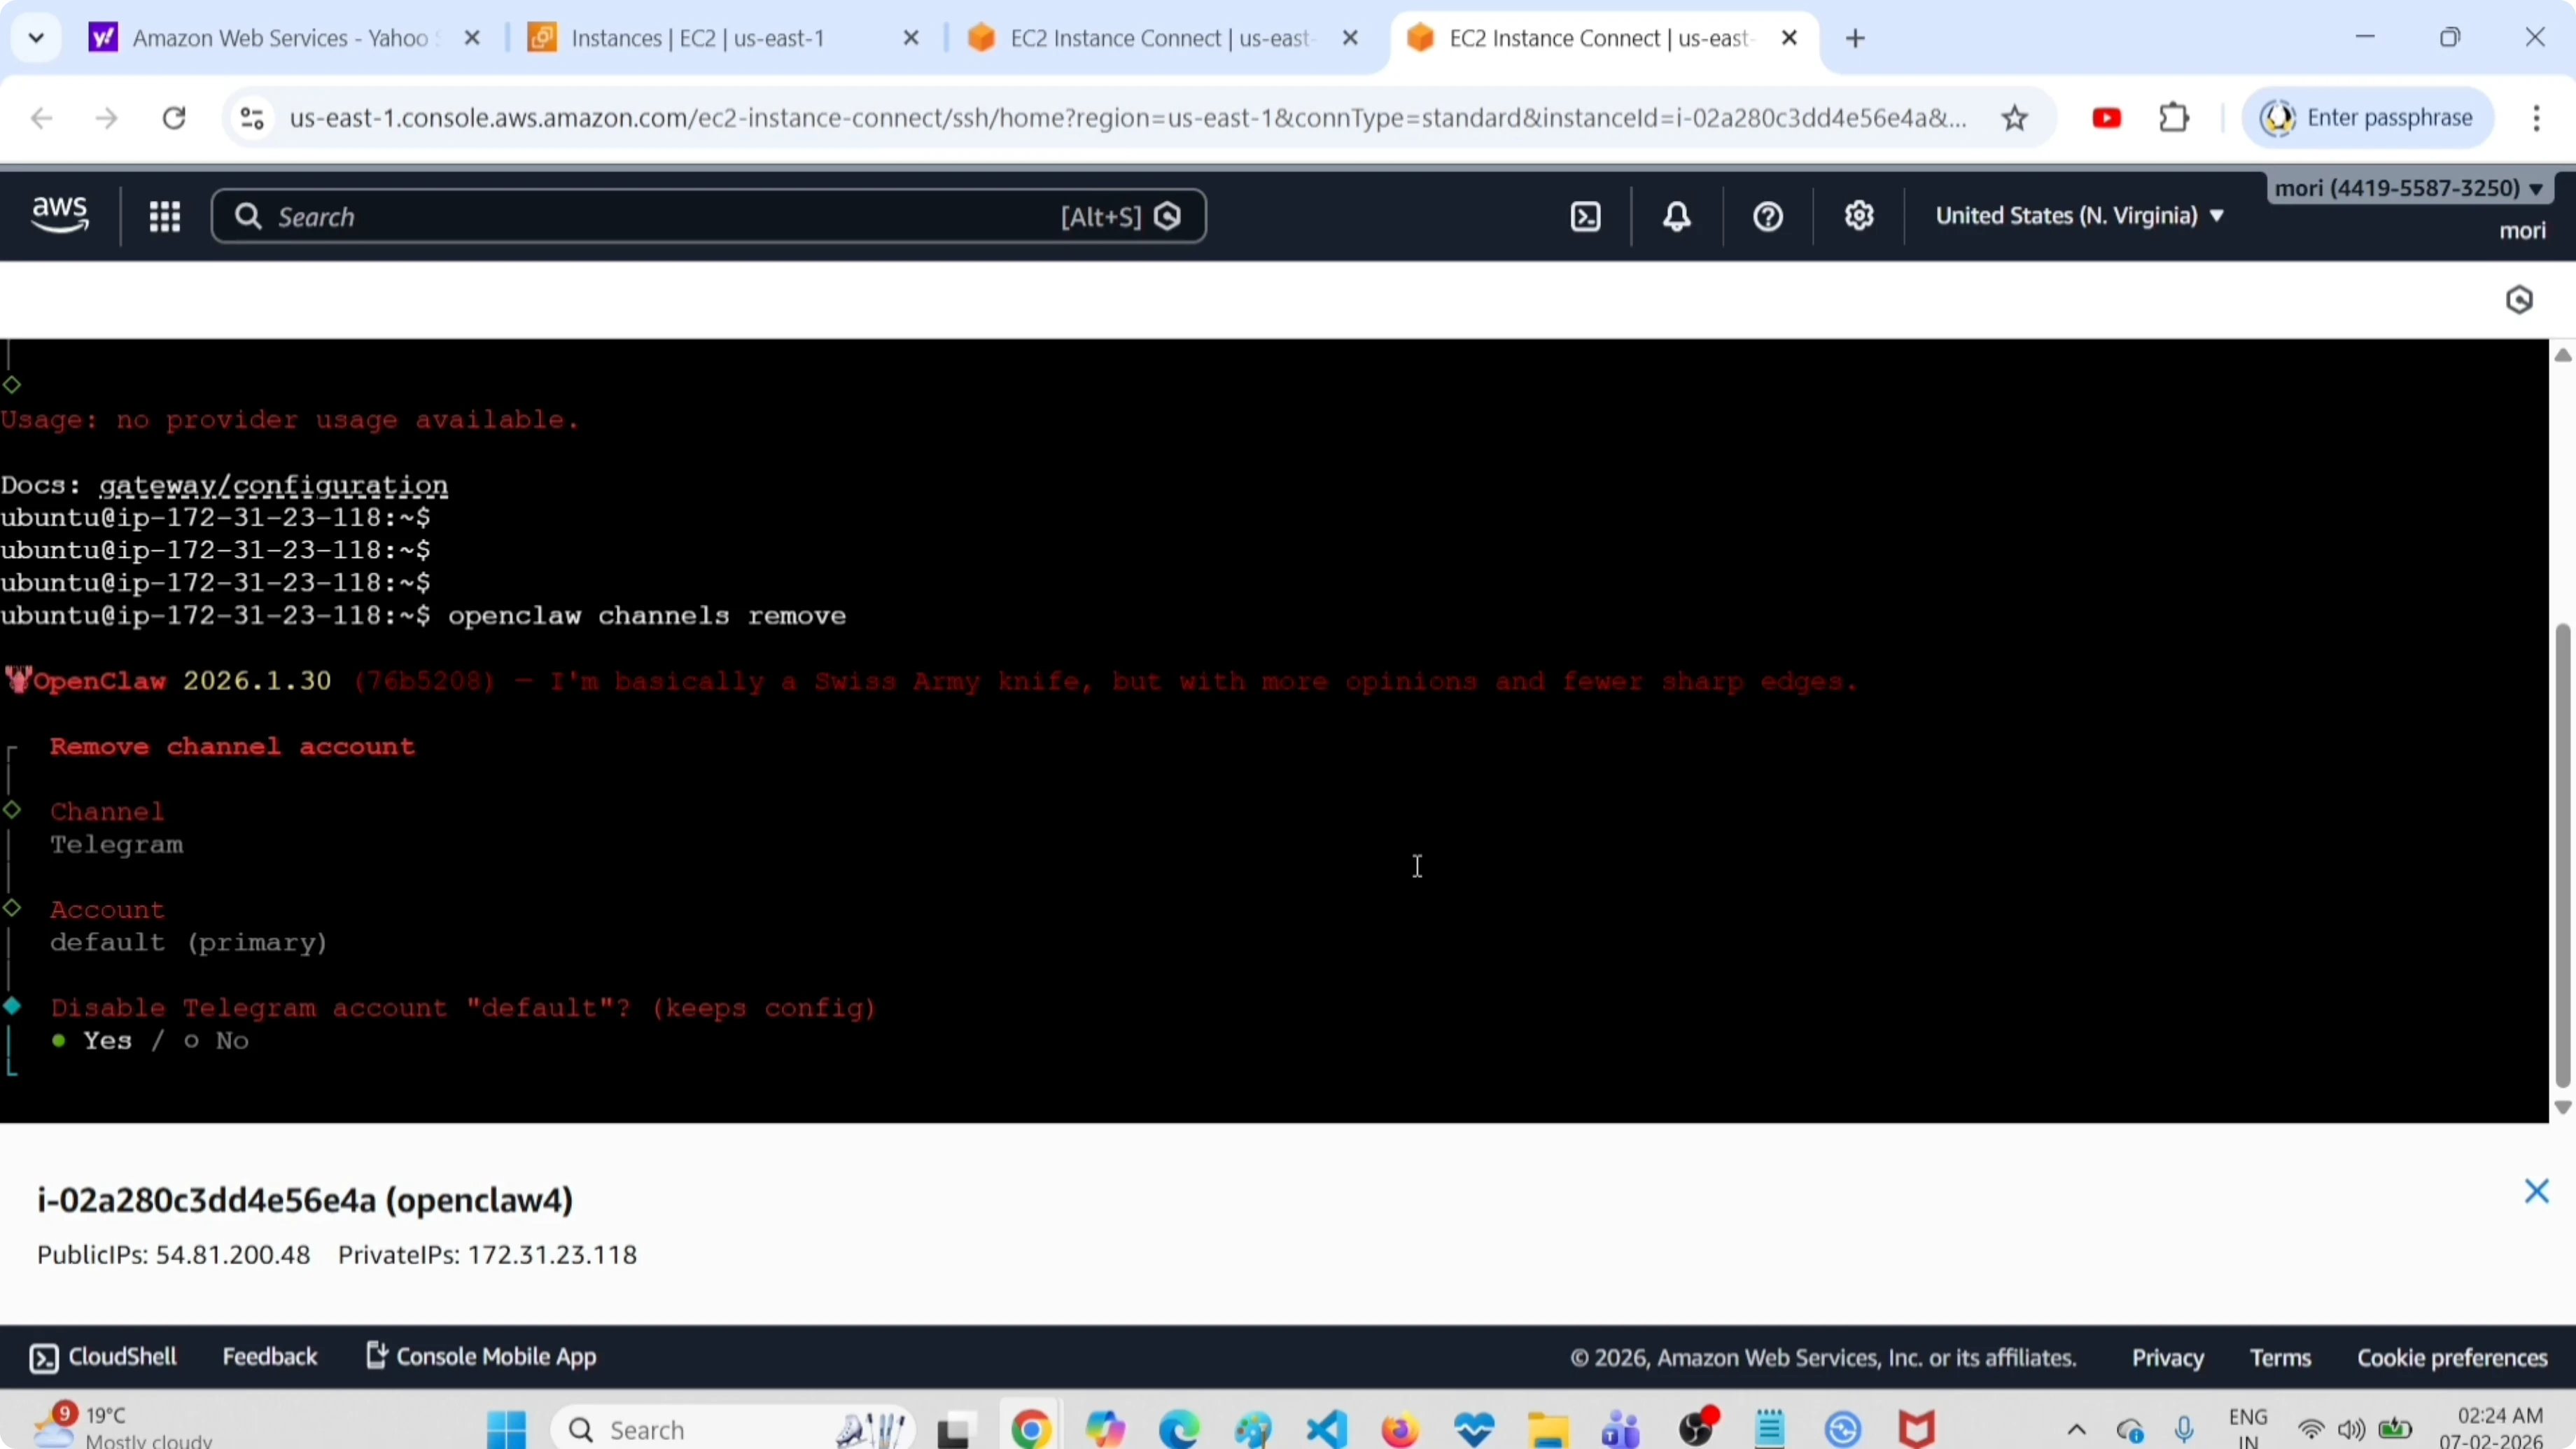This screenshot has height=1449, width=2576.
Task: Open the tab search chevron in Chrome
Action: coord(36,39)
